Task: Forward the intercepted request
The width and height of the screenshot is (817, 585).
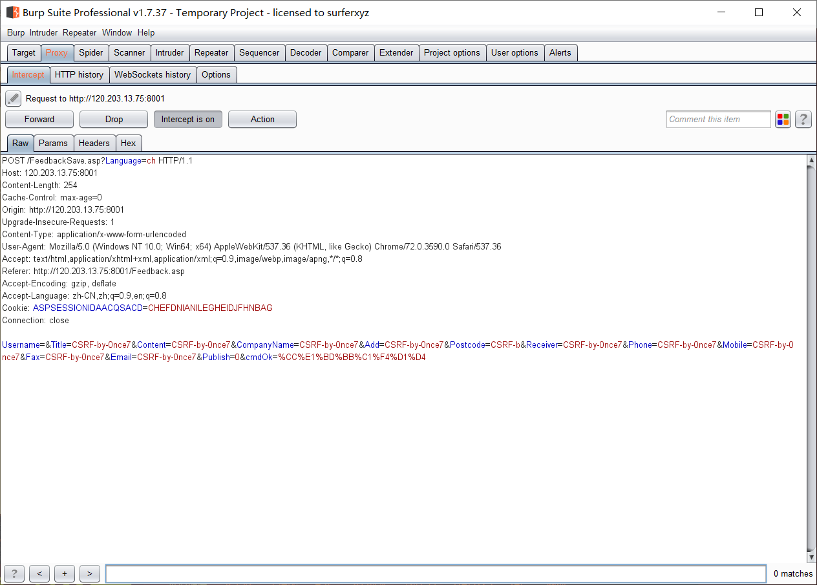Action: (x=39, y=120)
